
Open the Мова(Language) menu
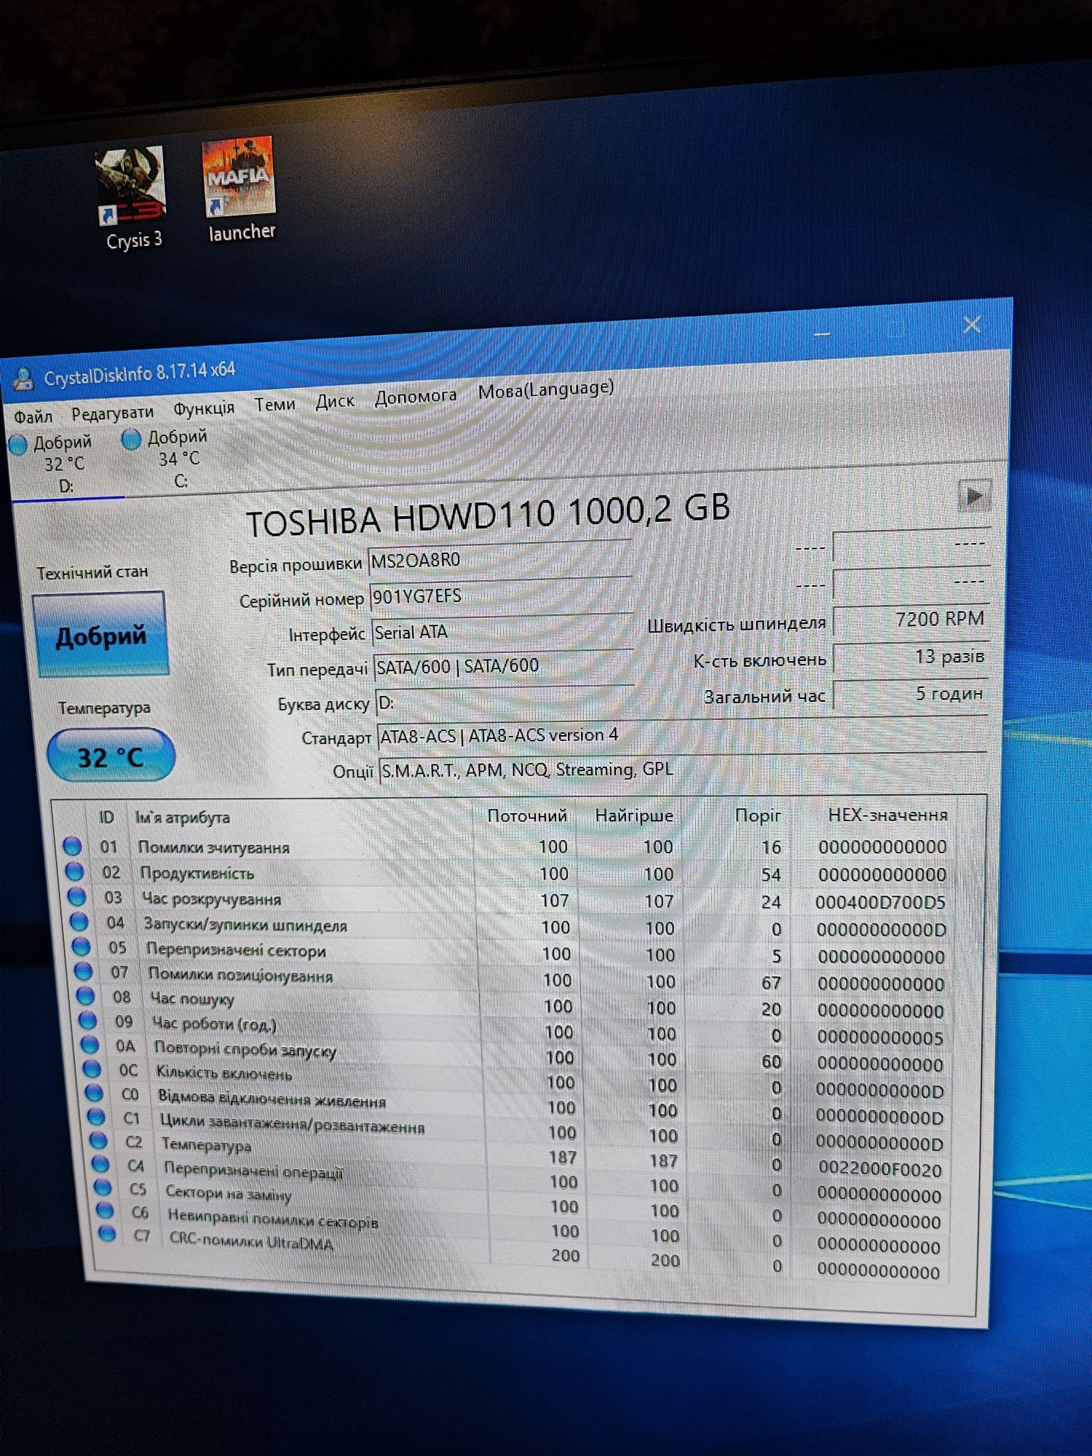[x=546, y=389]
